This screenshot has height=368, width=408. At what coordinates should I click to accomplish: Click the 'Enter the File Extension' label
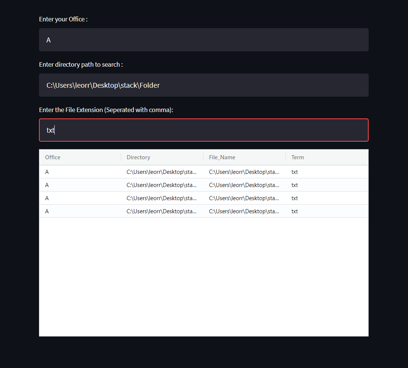click(106, 110)
